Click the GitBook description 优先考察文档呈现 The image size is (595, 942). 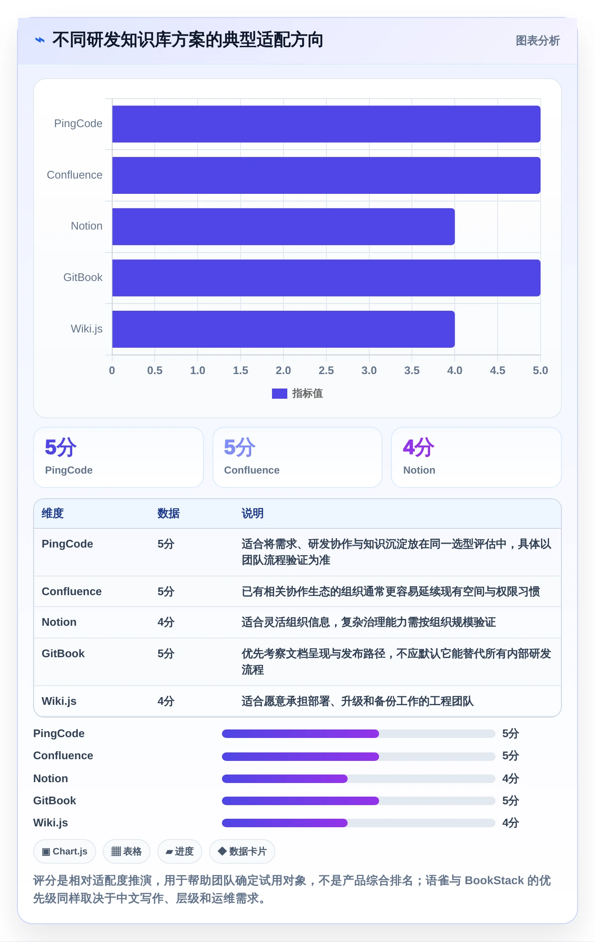[396, 661]
